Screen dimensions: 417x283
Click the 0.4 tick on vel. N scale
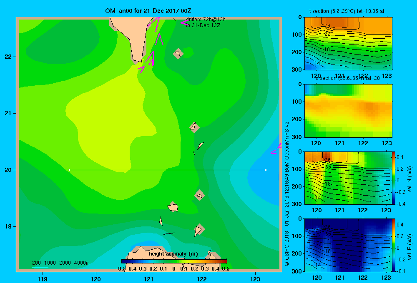tap(400, 157)
